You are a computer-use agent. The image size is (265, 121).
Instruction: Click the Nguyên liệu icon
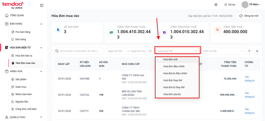coord(12,102)
